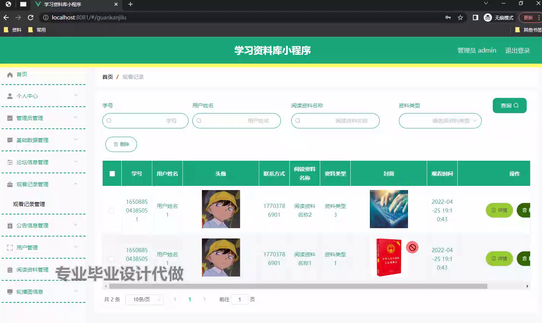
Task: Go to pagination page 1
Action: point(190,299)
